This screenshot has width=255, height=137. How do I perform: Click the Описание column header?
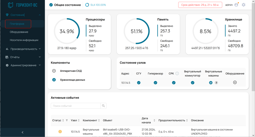click(197, 120)
